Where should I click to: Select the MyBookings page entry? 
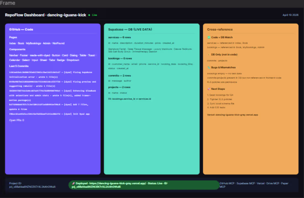coord(34,43)
